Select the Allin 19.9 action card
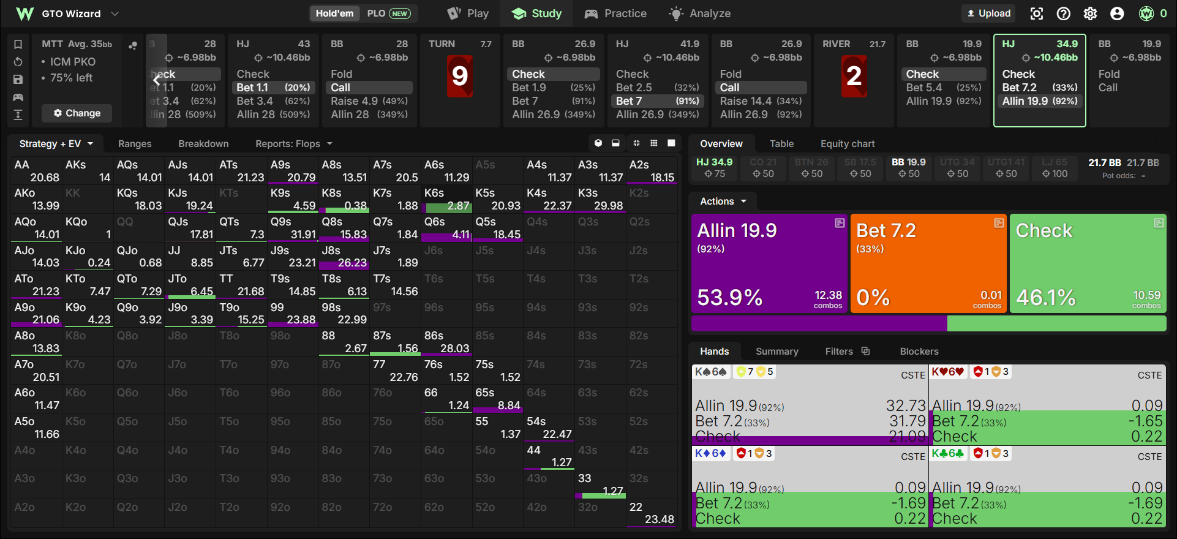 pyautogui.click(x=769, y=263)
